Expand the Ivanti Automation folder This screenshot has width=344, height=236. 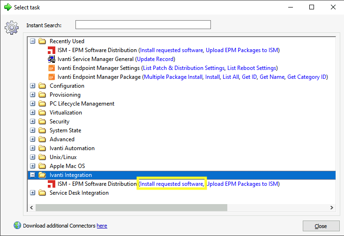point(33,148)
